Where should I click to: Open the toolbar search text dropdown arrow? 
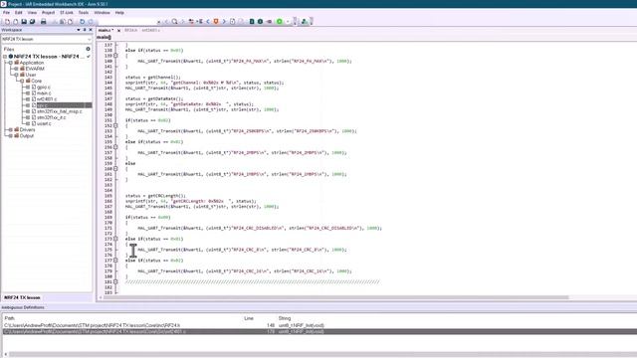click(159, 22)
